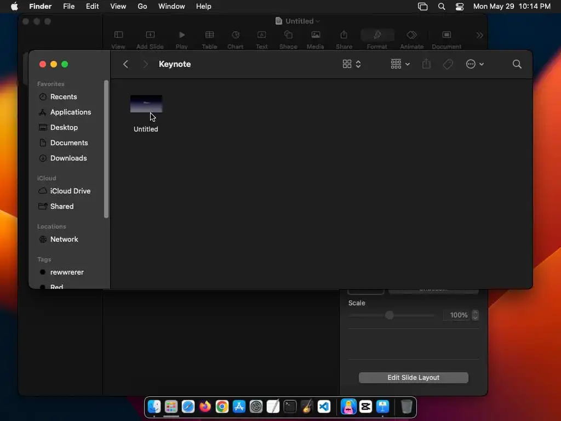
Task: Click the Table button in the Keynote toolbar
Action: (x=209, y=39)
